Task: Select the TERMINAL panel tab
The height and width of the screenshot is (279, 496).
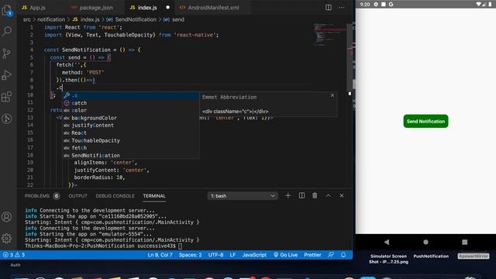Action: [x=154, y=196]
